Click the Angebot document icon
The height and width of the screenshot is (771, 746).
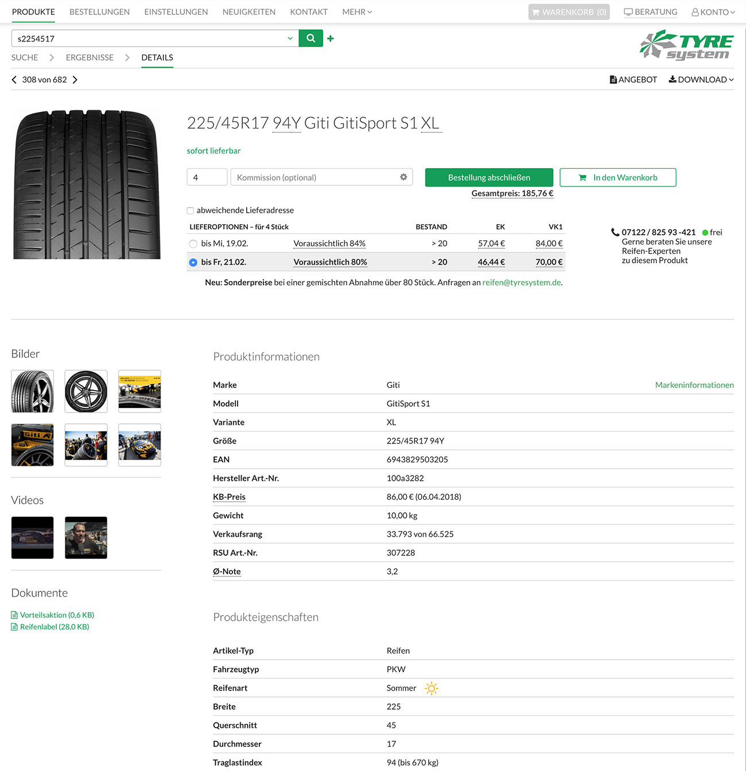(613, 79)
